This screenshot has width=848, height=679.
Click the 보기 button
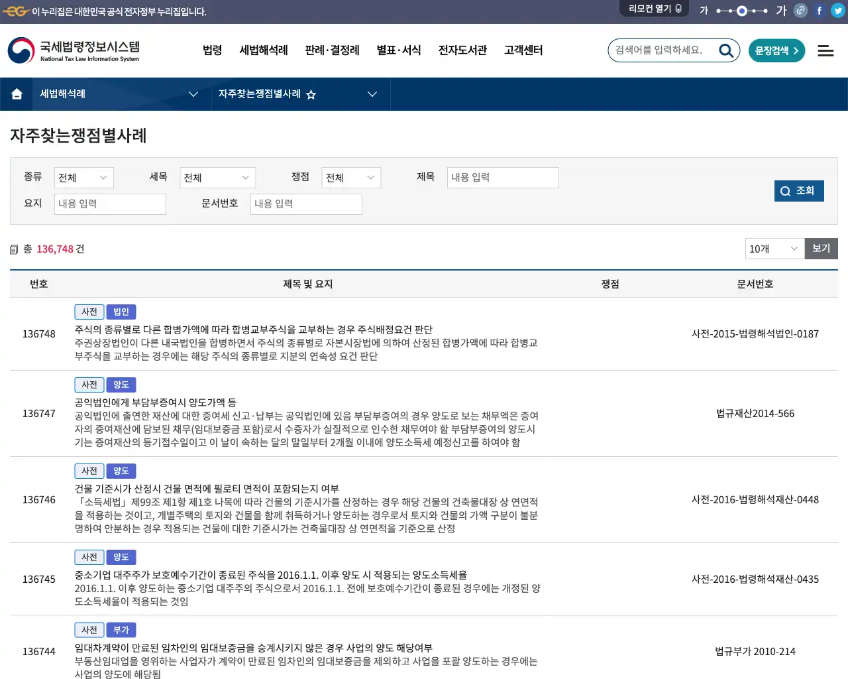coord(821,249)
